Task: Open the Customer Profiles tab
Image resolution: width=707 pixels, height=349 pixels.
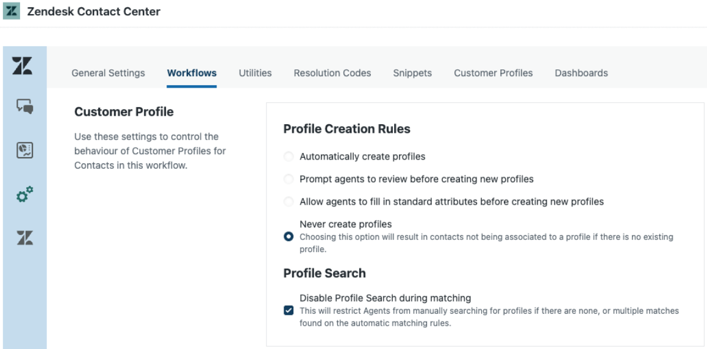Action: (x=493, y=73)
